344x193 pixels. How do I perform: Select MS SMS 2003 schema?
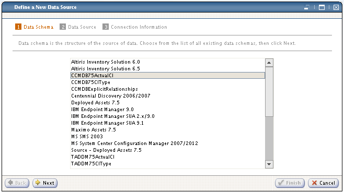(x=168, y=137)
